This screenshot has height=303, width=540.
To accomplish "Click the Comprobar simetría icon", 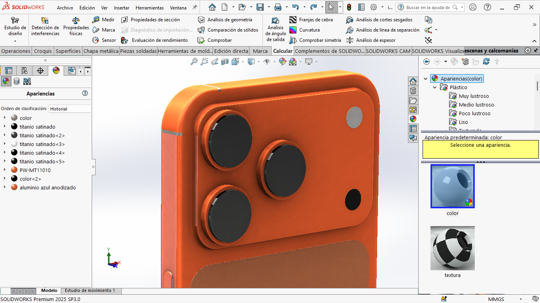I will [x=293, y=40].
